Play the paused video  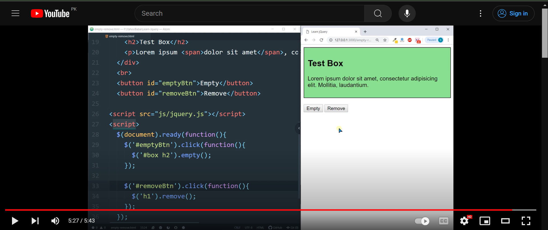(x=15, y=221)
